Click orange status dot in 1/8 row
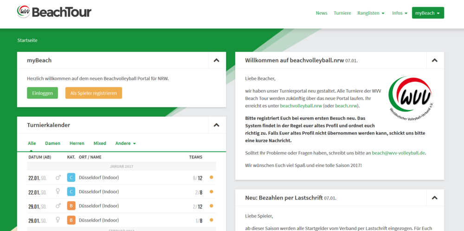 click(x=211, y=220)
